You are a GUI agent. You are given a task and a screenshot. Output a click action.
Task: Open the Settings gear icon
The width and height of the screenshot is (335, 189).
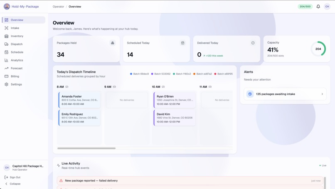click(6, 84)
